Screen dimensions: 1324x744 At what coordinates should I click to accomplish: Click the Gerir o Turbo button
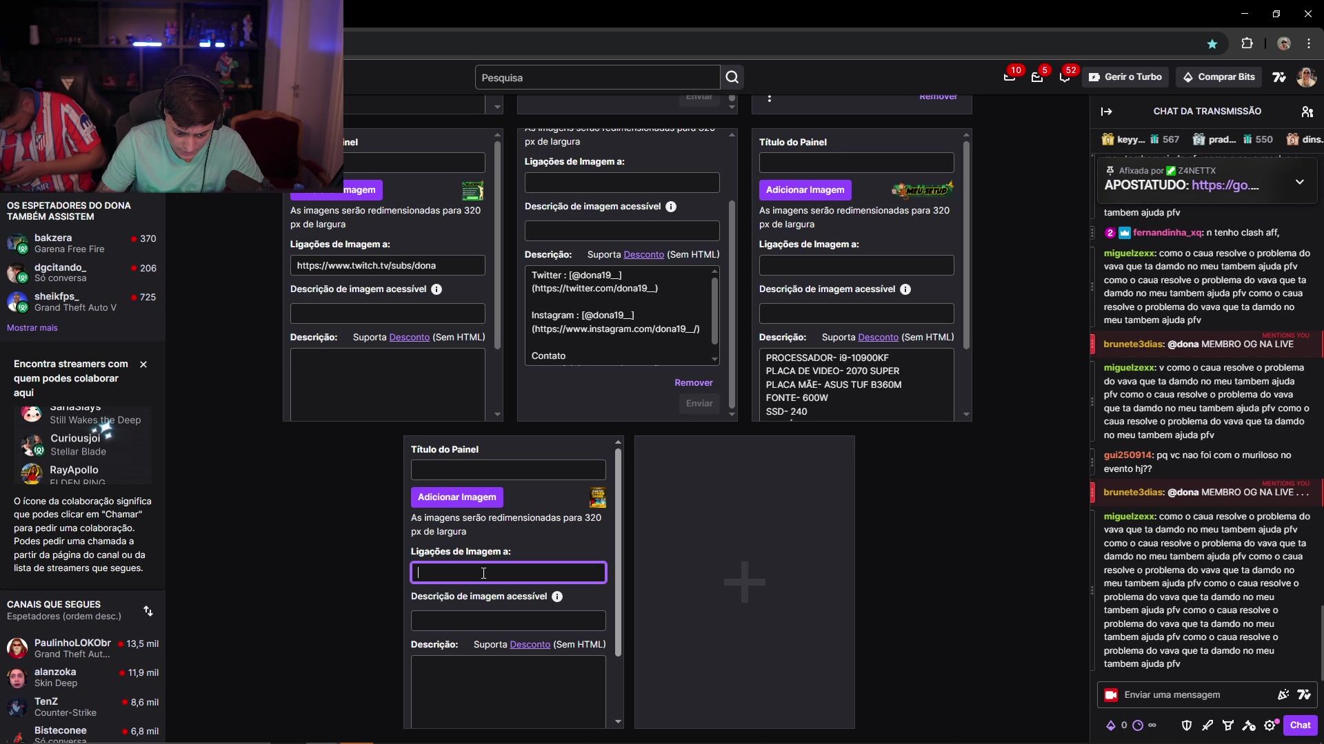[1125, 77]
